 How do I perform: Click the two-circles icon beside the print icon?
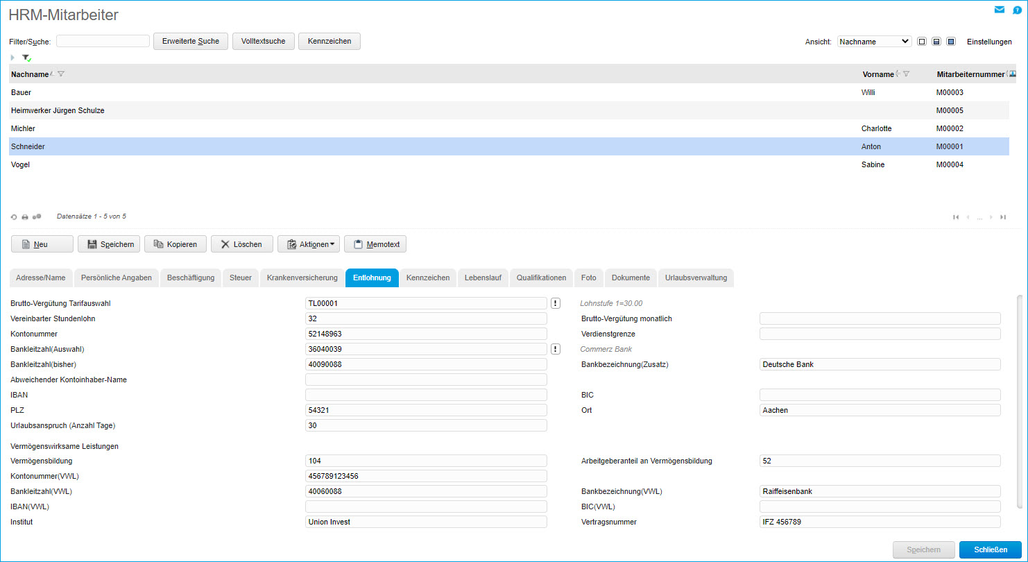[37, 216]
